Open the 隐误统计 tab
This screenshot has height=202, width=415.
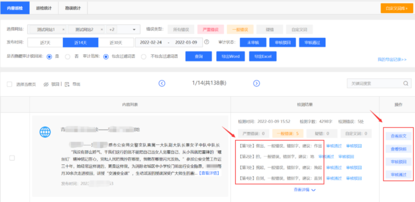point(72,8)
